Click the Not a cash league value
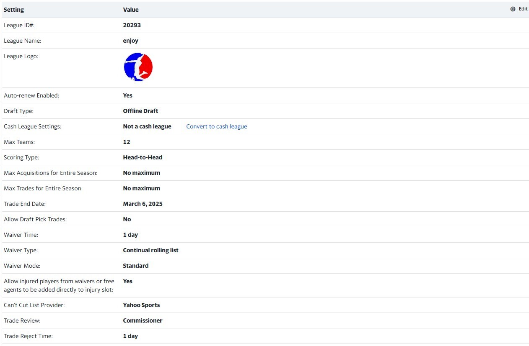 [x=147, y=126]
